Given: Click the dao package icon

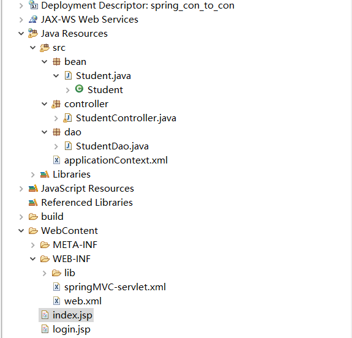Looking at the screenshot, I should tap(56, 132).
